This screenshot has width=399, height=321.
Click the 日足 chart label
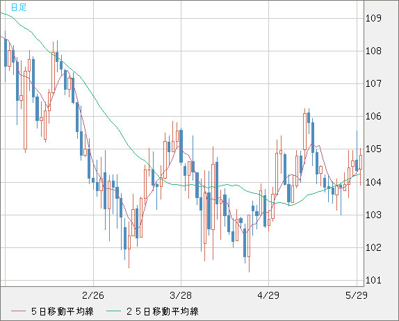pyautogui.click(x=19, y=7)
